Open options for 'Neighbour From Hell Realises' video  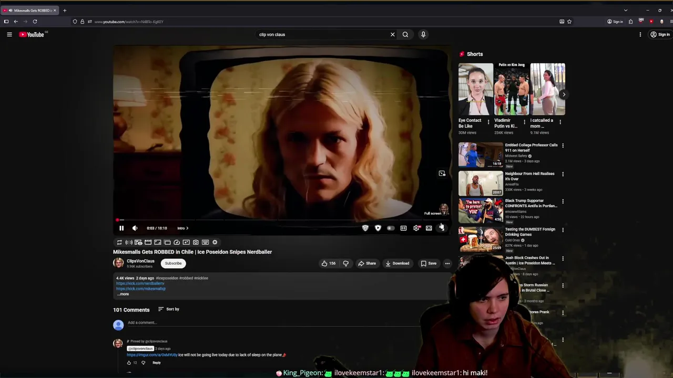click(563, 174)
